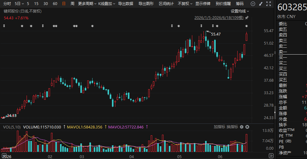Click the 54.43 +7.61% price text

point(16,18)
